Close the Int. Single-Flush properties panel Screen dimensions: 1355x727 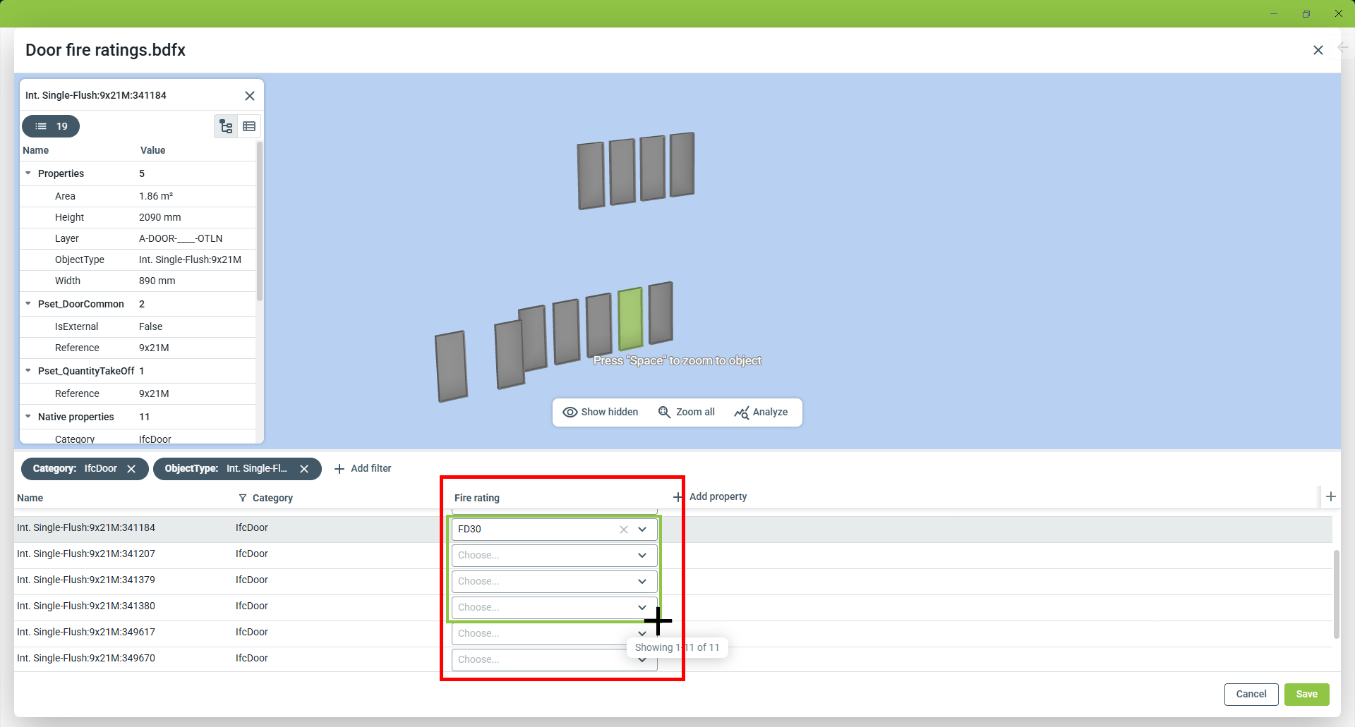250,96
